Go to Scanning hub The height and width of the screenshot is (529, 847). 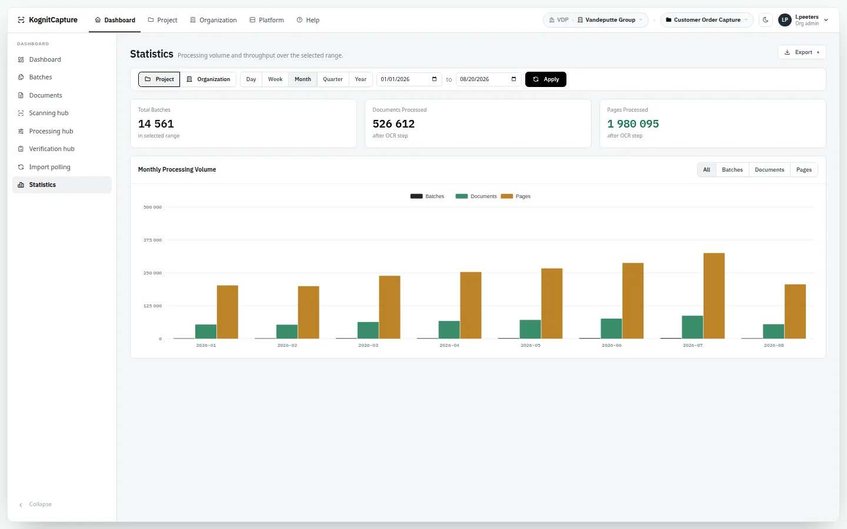(x=62, y=113)
